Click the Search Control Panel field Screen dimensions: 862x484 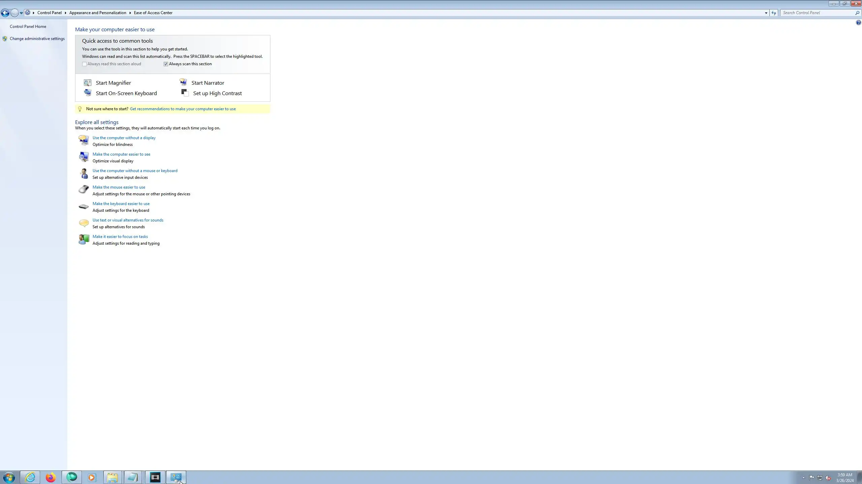pyautogui.click(x=818, y=13)
